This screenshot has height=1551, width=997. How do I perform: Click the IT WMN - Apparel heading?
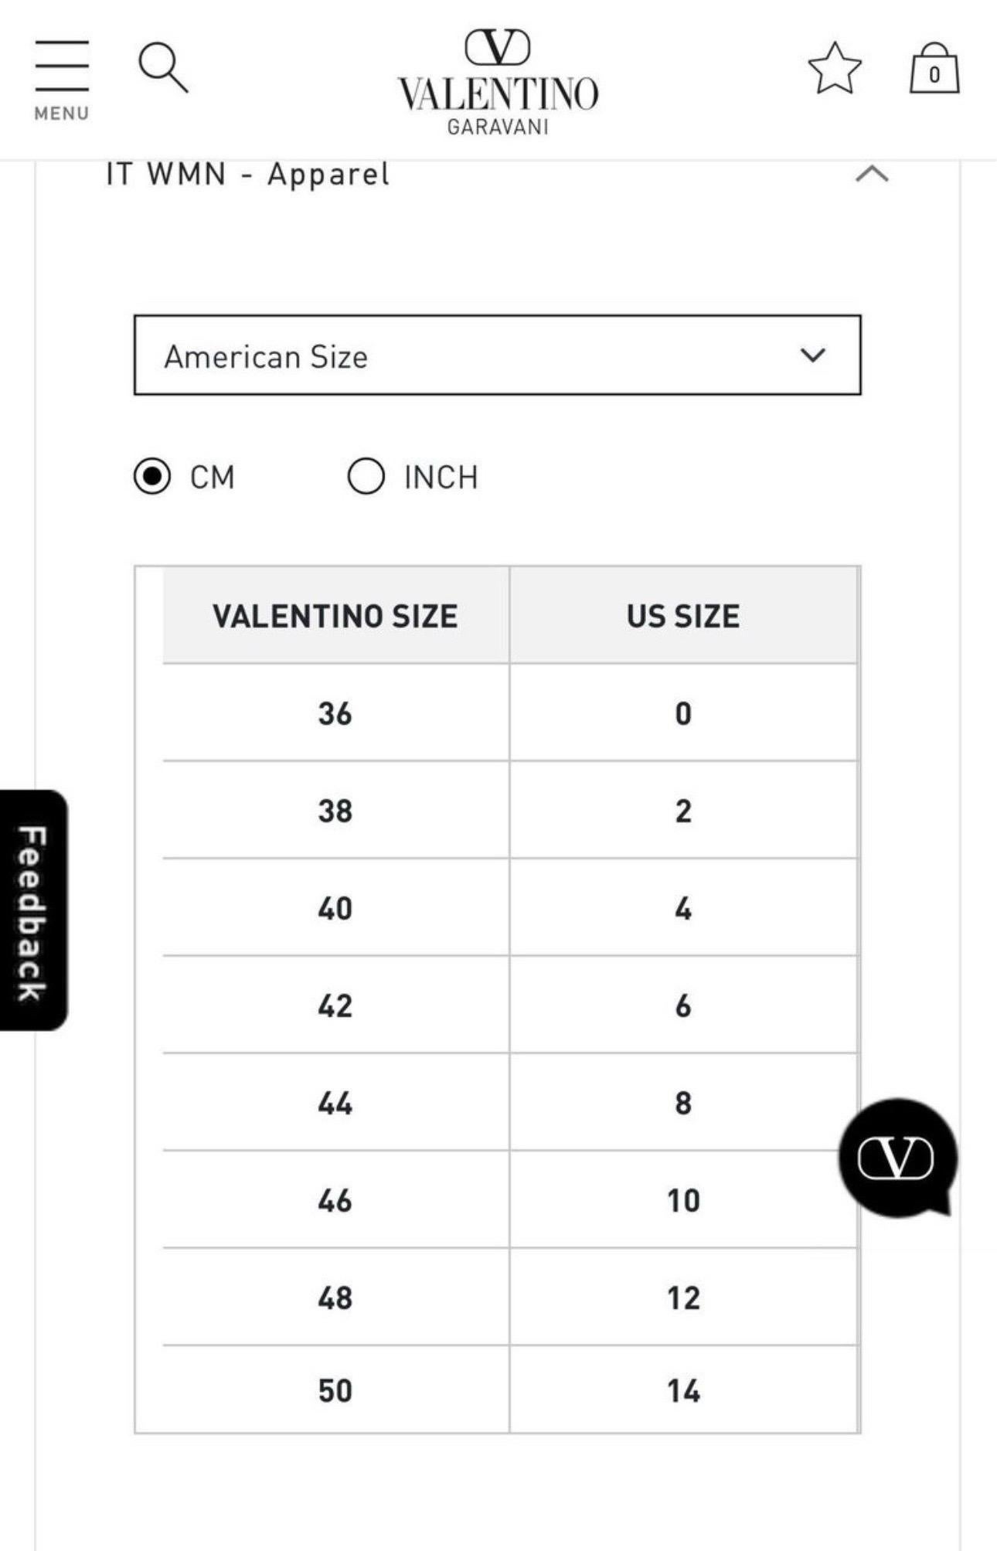coord(247,174)
